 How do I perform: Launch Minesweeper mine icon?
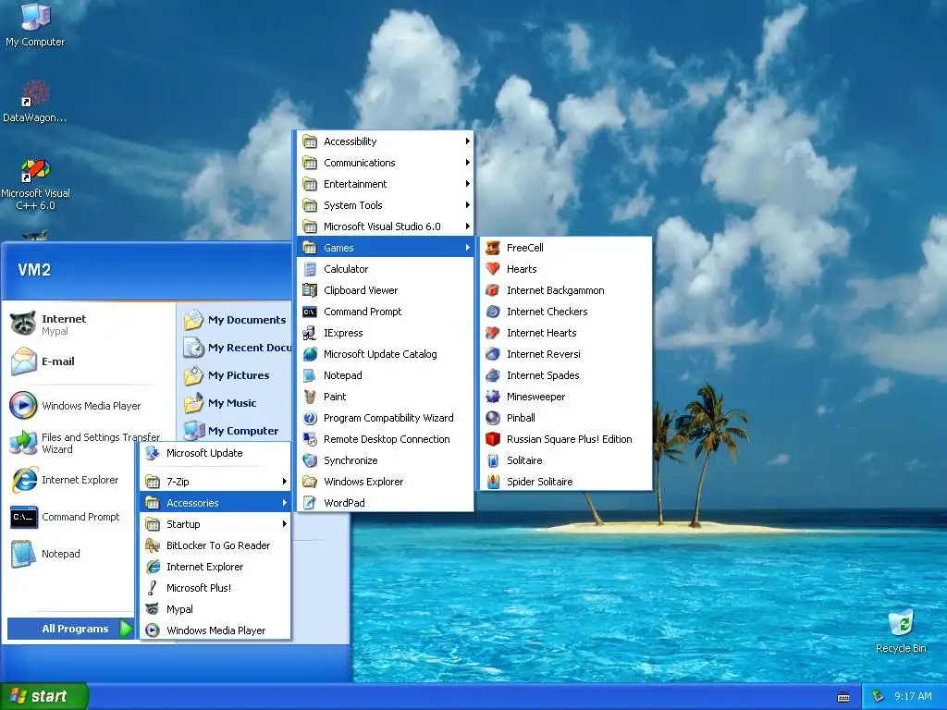pyautogui.click(x=493, y=397)
